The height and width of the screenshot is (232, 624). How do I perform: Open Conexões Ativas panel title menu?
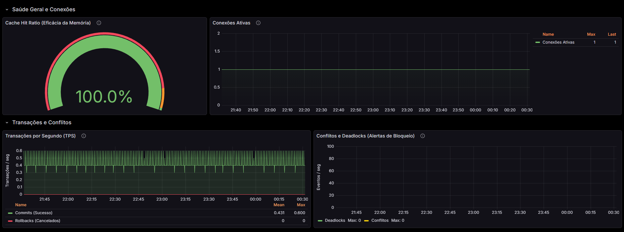231,23
